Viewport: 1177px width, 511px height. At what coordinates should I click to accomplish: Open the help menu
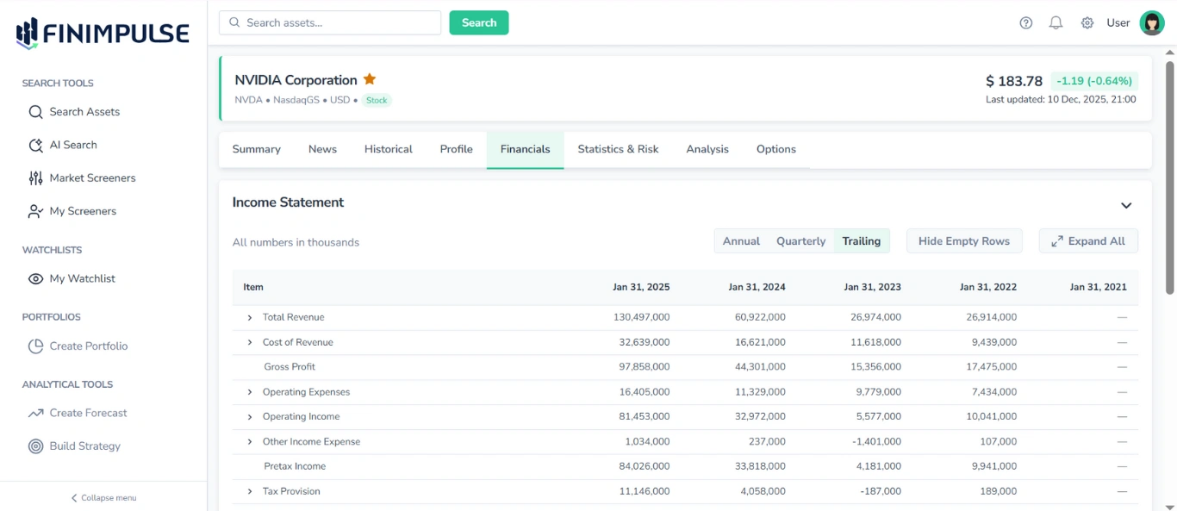click(x=1025, y=22)
